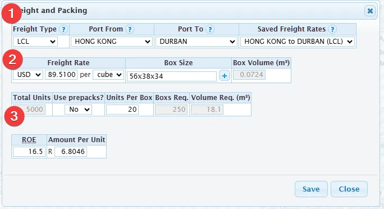Viewport: 384px width, 209px height.
Task: Open help for Freight Type
Action: point(63,29)
